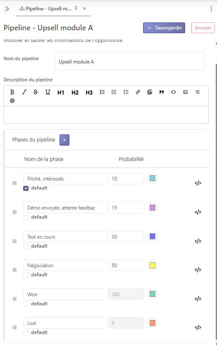Grab the drag handle for Négociation
Screen dimensions: 217x351
click(x=14, y=270)
